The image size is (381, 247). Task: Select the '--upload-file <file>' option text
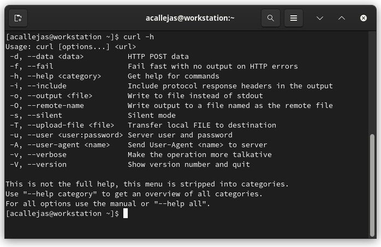point(71,125)
